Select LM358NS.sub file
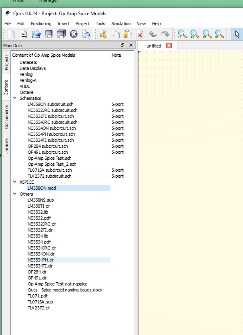The height and width of the screenshot is (335, 243). (x=41, y=200)
